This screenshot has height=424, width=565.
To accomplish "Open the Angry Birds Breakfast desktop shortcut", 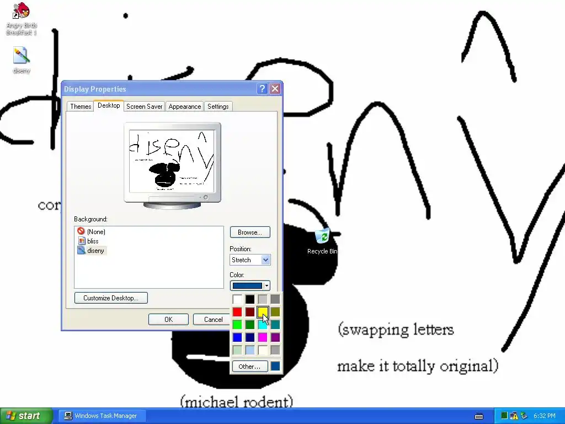I will [x=22, y=19].
